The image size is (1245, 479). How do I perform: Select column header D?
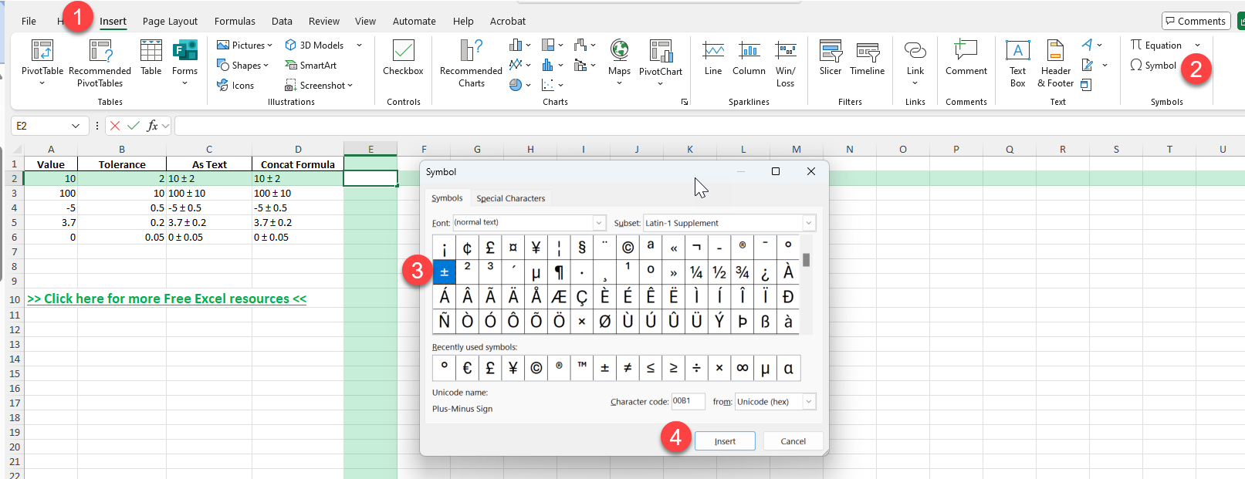tap(298, 149)
